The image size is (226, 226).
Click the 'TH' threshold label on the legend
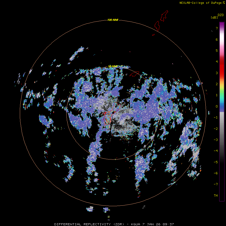pos(216,196)
